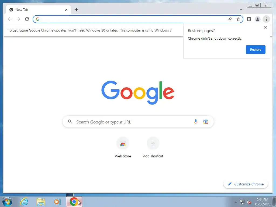Show hidden tray icons arrow
The image size is (276, 207).
click(x=236, y=202)
